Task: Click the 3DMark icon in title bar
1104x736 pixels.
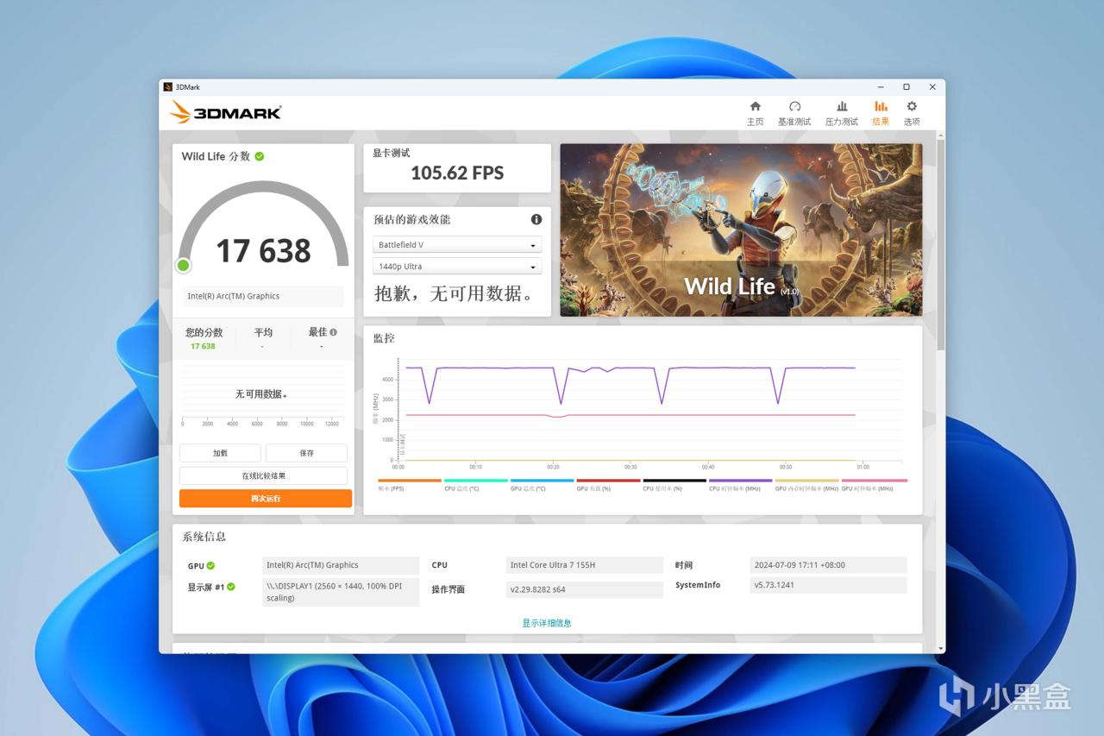Action: (x=168, y=87)
